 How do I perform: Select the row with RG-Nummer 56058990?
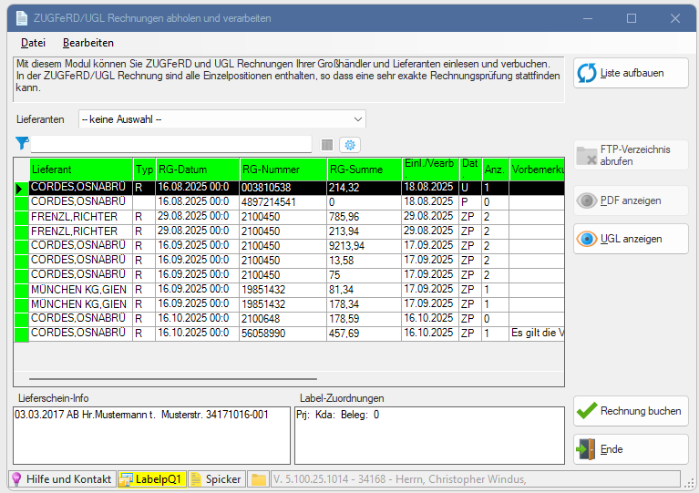[283, 334]
